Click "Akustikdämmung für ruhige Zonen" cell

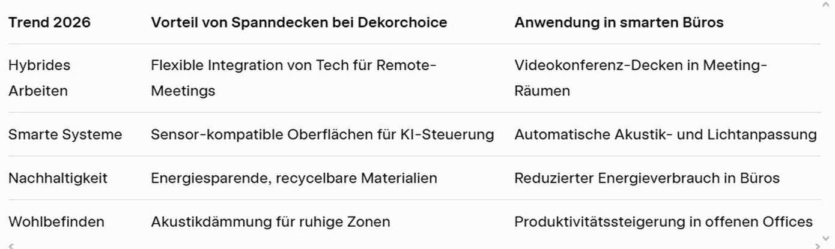270,222
